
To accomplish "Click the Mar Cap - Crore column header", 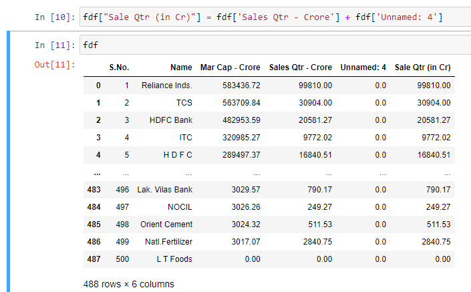I will click(230, 67).
